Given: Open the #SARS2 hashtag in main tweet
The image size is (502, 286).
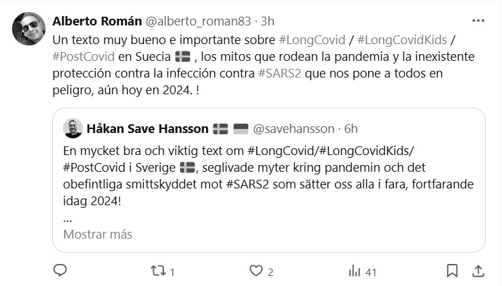Looking at the screenshot, I should click(x=280, y=74).
